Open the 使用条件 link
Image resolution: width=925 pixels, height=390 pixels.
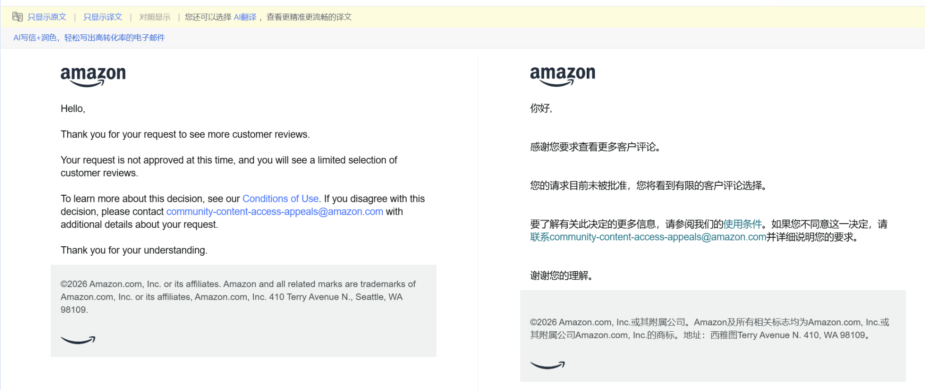(x=743, y=224)
